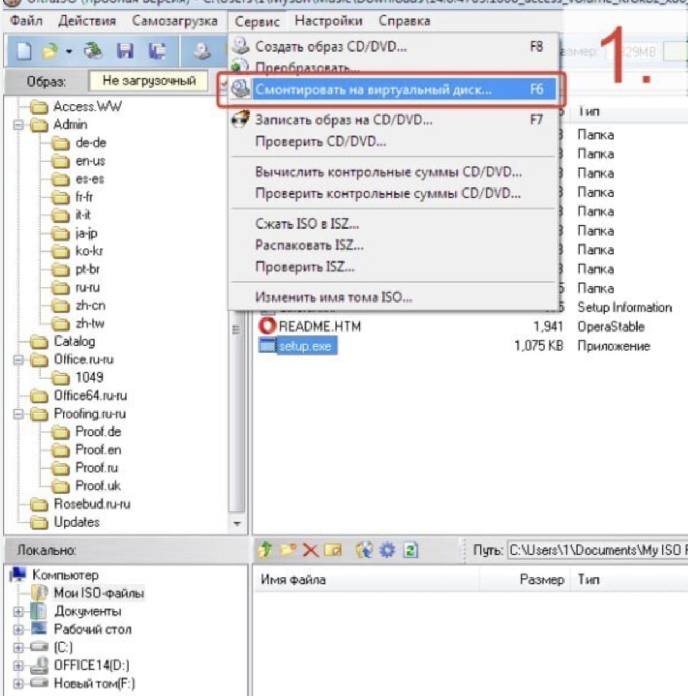688x696 pixels.
Task: Click the setup.exe application icon
Action: (x=267, y=346)
